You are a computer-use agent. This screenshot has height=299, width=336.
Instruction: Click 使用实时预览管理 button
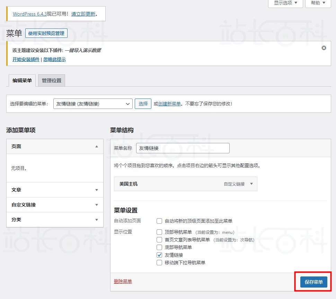pyautogui.click(x=46, y=33)
